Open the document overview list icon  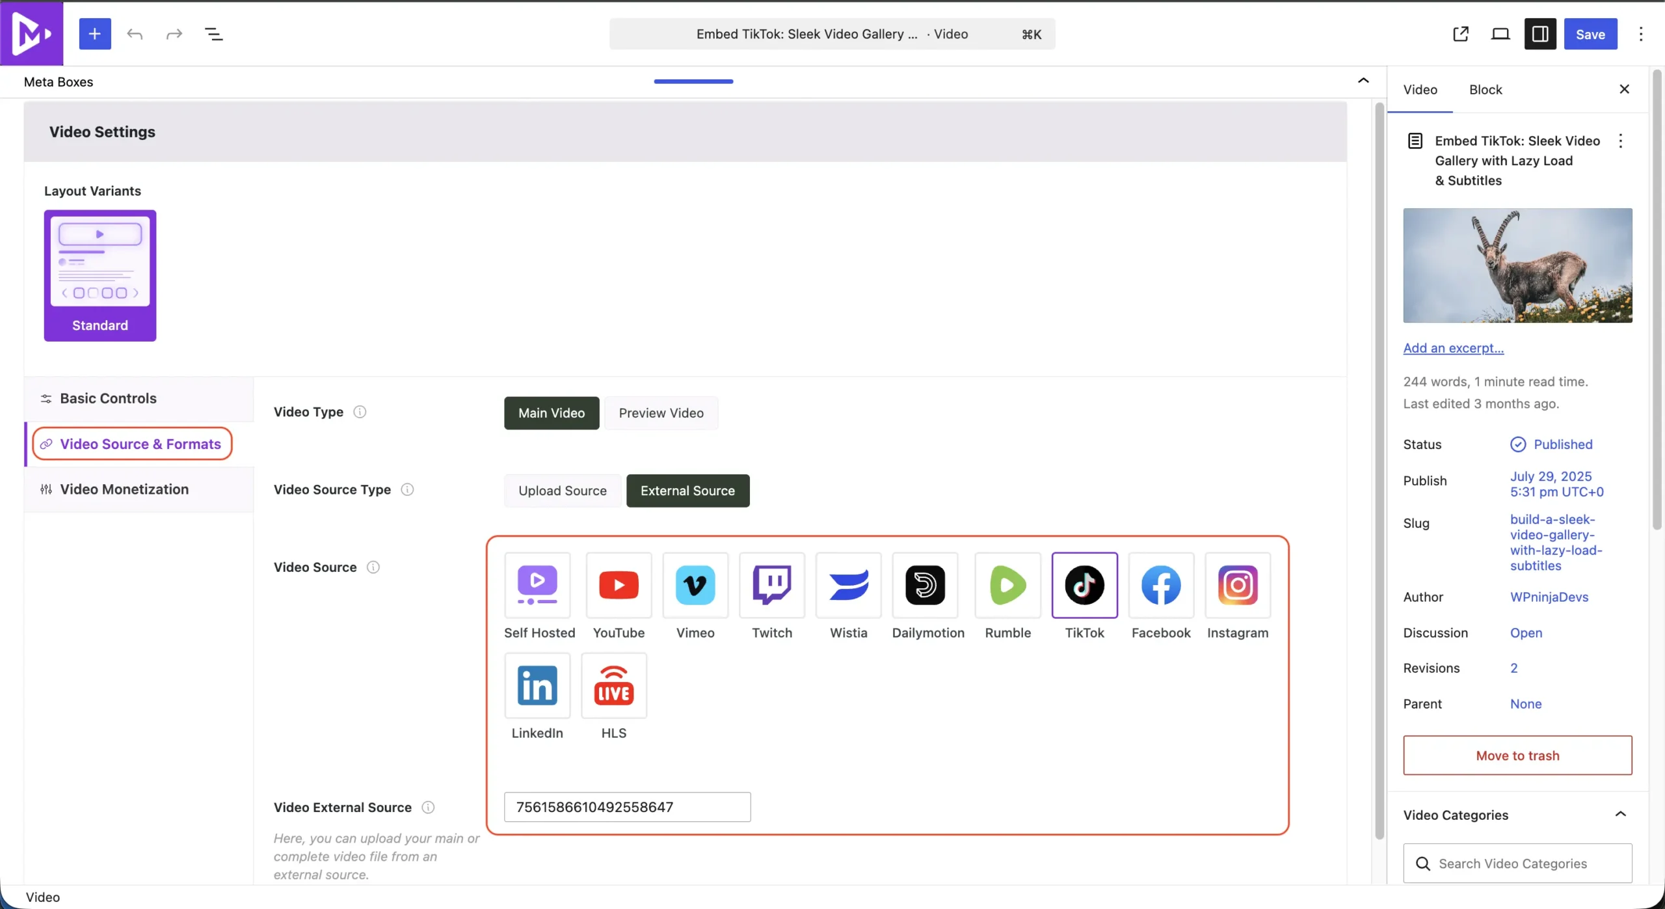pos(214,34)
